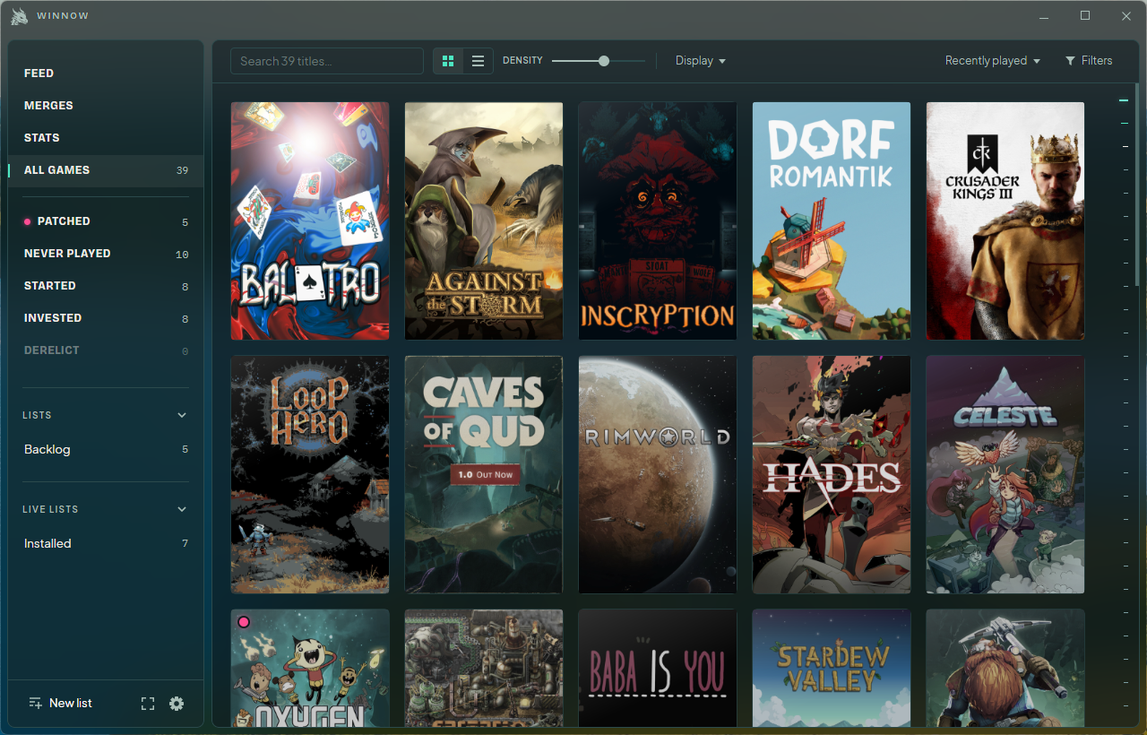Open the Recently played sort dropdown
The height and width of the screenshot is (735, 1147).
(x=993, y=61)
